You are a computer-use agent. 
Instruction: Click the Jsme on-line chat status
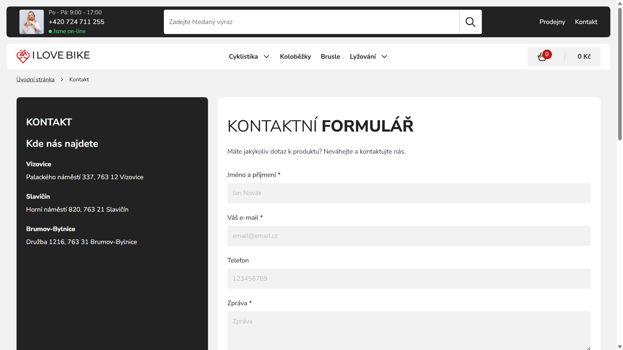69,31
